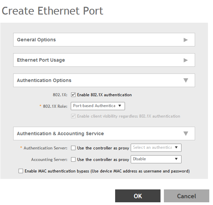Click the Enable 802.1X authentication label
The height and width of the screenshot is (205, 213).
104,95
